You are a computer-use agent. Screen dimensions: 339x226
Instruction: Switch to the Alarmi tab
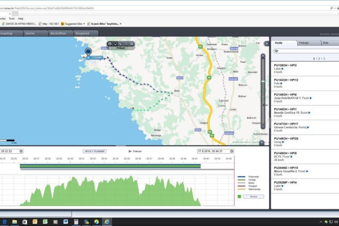pos(30,33)
